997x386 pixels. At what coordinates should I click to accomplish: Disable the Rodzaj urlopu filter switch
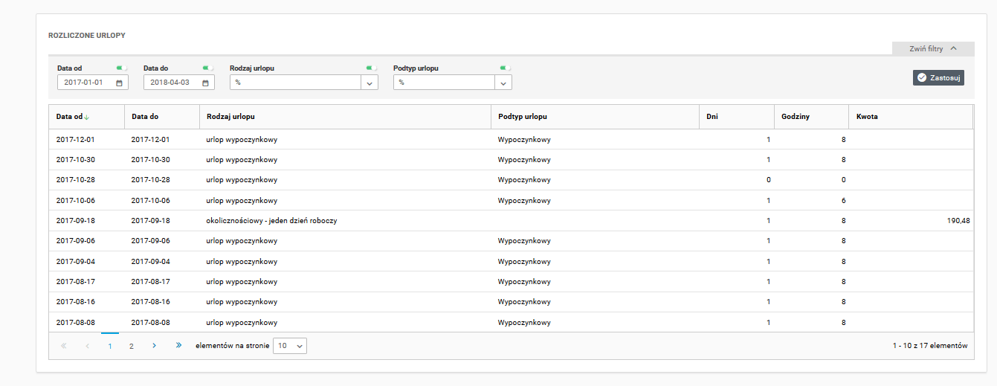tap(372, 68)
